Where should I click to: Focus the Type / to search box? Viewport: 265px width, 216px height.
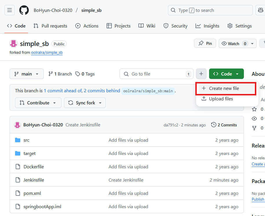[210, 10]
